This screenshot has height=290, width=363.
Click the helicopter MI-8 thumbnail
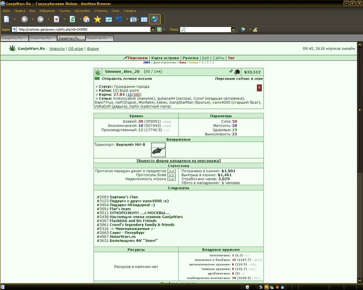point(158,150)
